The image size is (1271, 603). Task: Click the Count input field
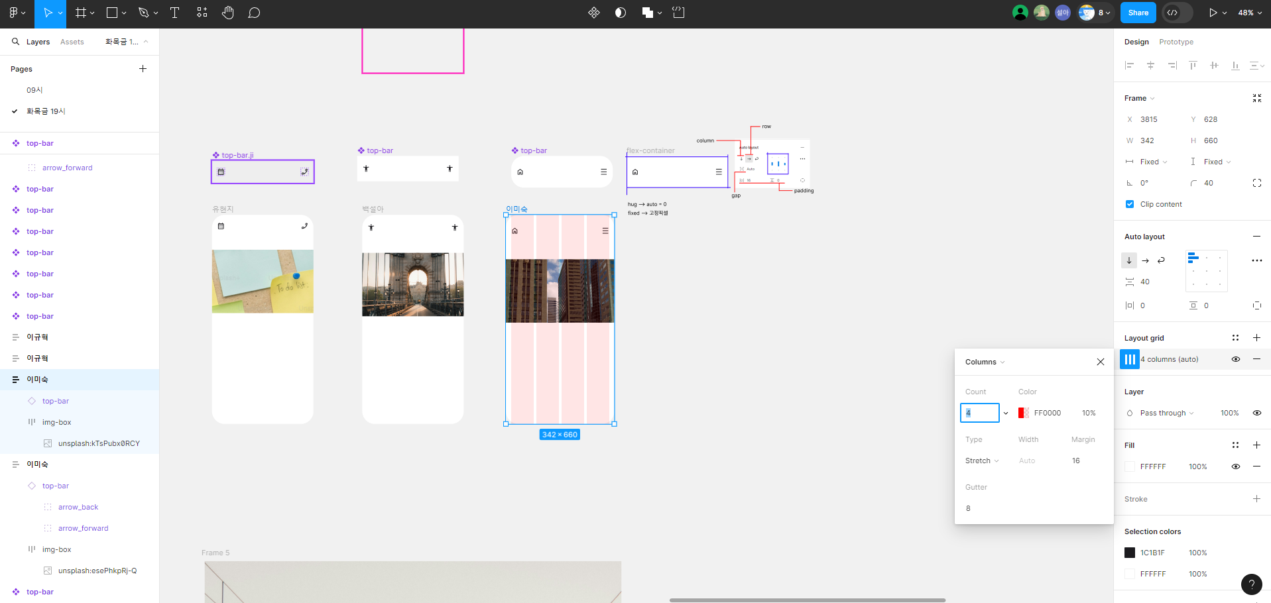pyautogui.click(x=980, y=413)
